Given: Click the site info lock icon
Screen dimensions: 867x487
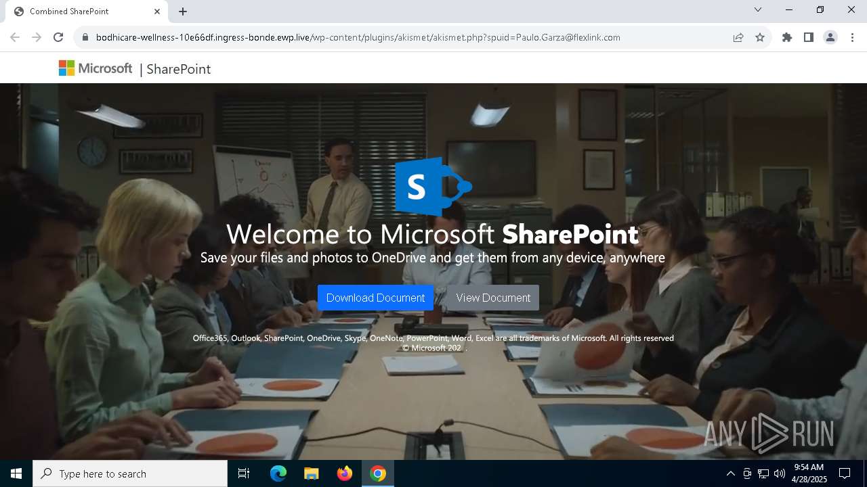Looking at the screenshot, I should (85, 37).
